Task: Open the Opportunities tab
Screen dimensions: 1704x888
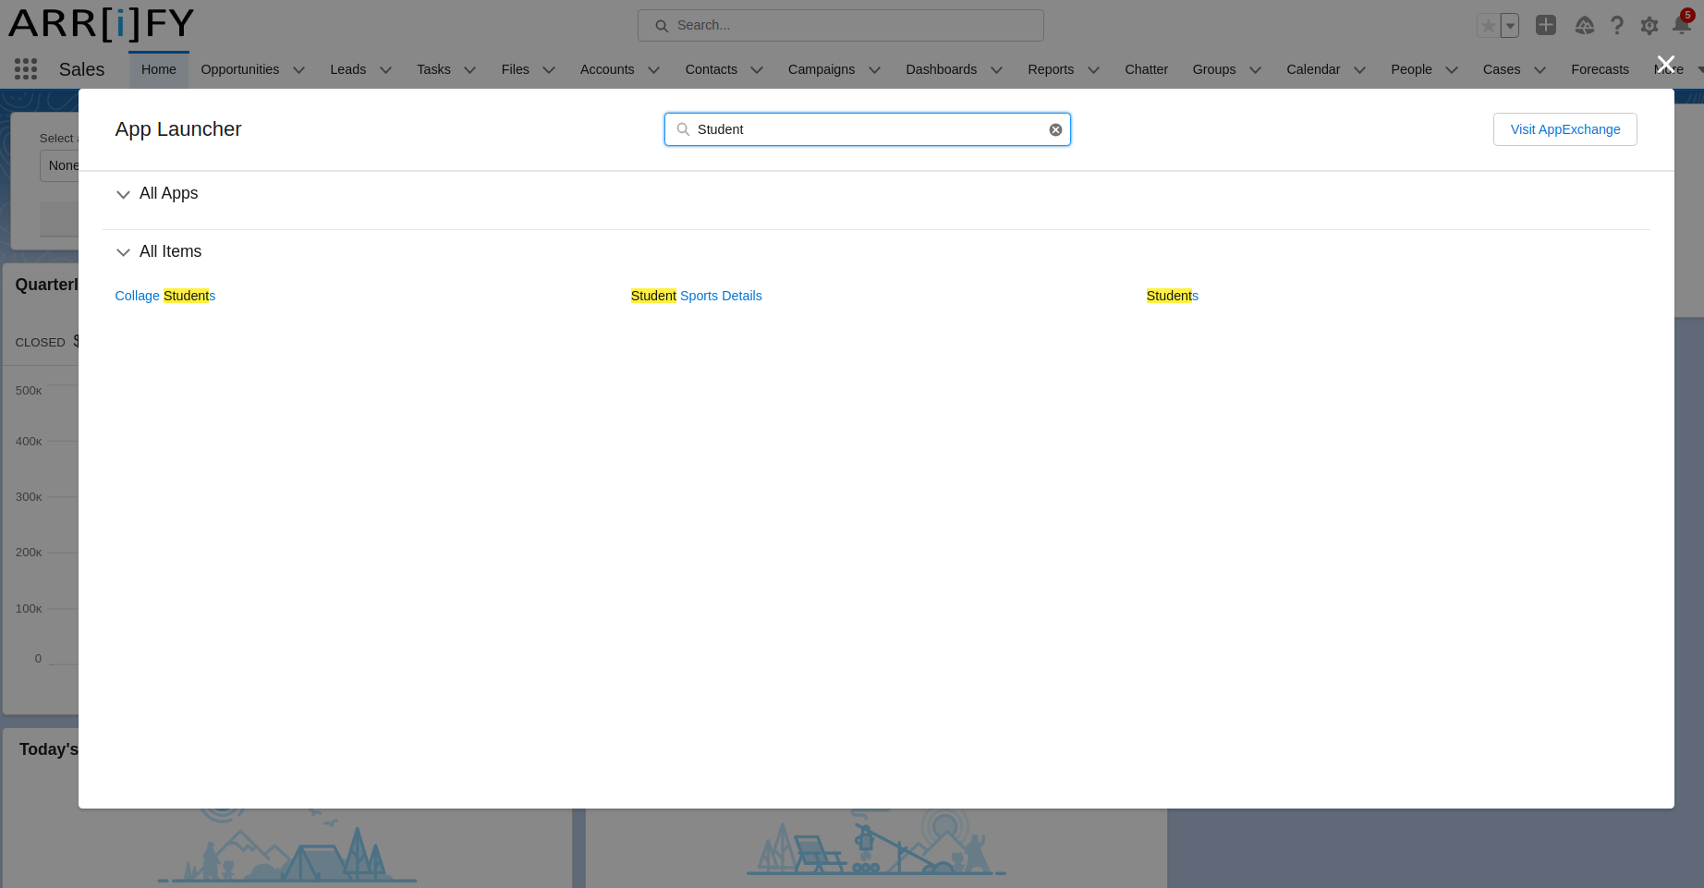Action: pos(239,69)
